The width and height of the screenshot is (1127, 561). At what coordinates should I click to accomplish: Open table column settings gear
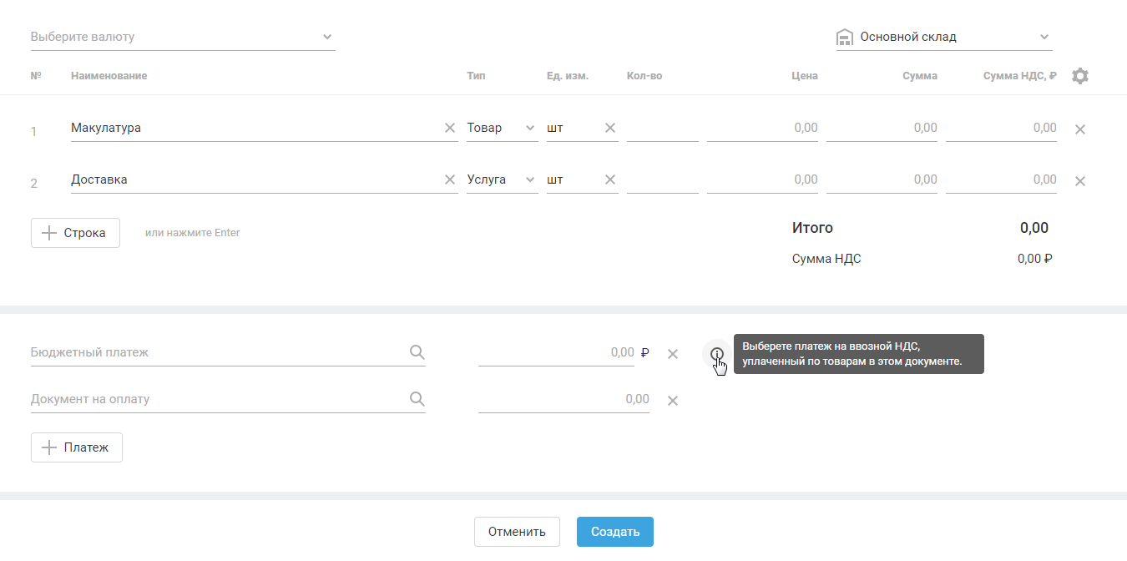pos(1080,76)
